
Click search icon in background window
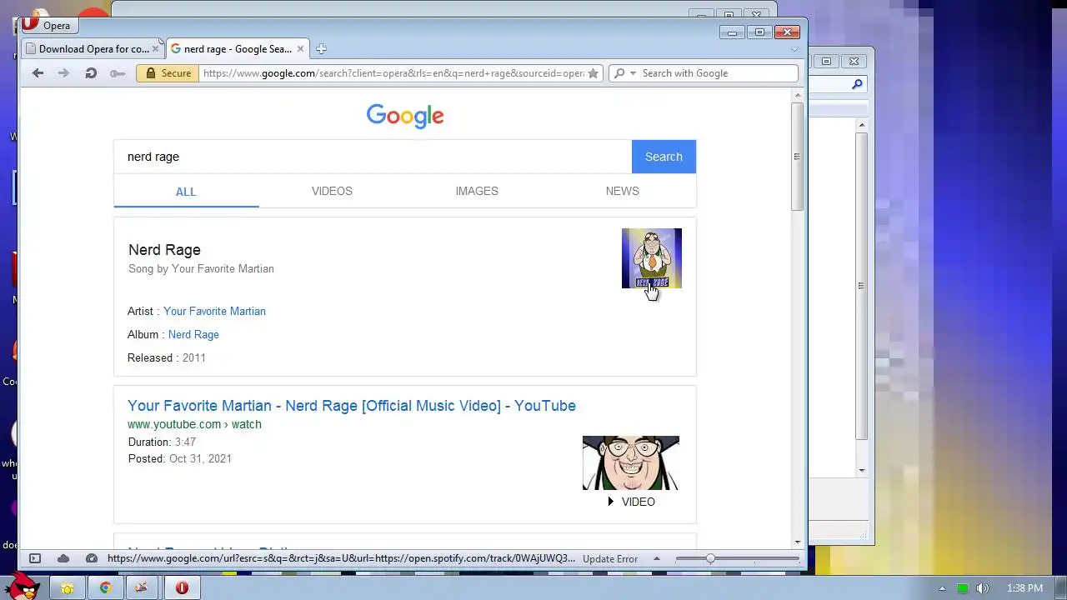click(856, 84)
